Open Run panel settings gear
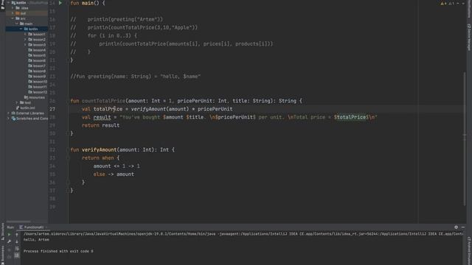Viewport: 472px width, 265px height. tap(456, 227)
